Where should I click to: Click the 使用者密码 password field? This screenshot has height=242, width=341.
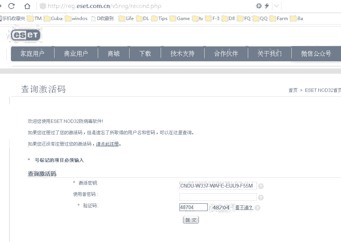pos(218,197)
